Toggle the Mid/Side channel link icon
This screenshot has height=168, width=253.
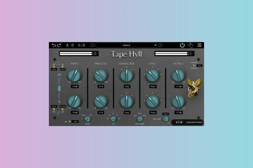(59, 88)
